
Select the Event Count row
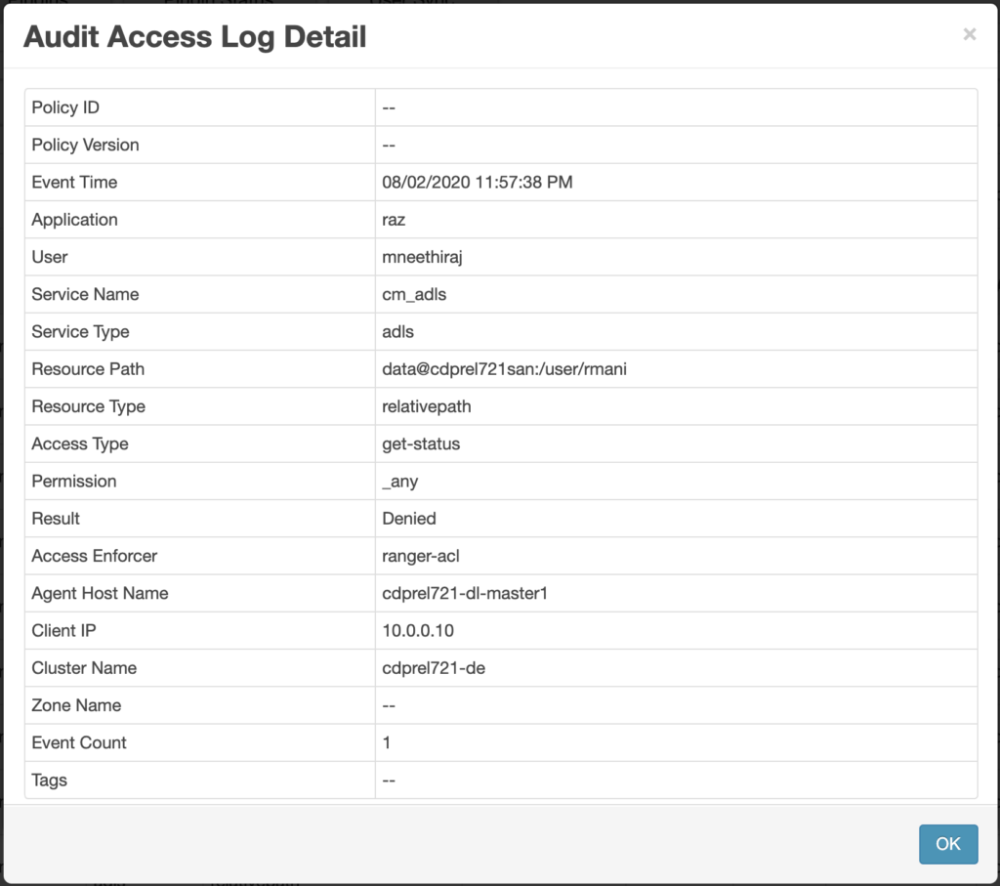[195, 742]
